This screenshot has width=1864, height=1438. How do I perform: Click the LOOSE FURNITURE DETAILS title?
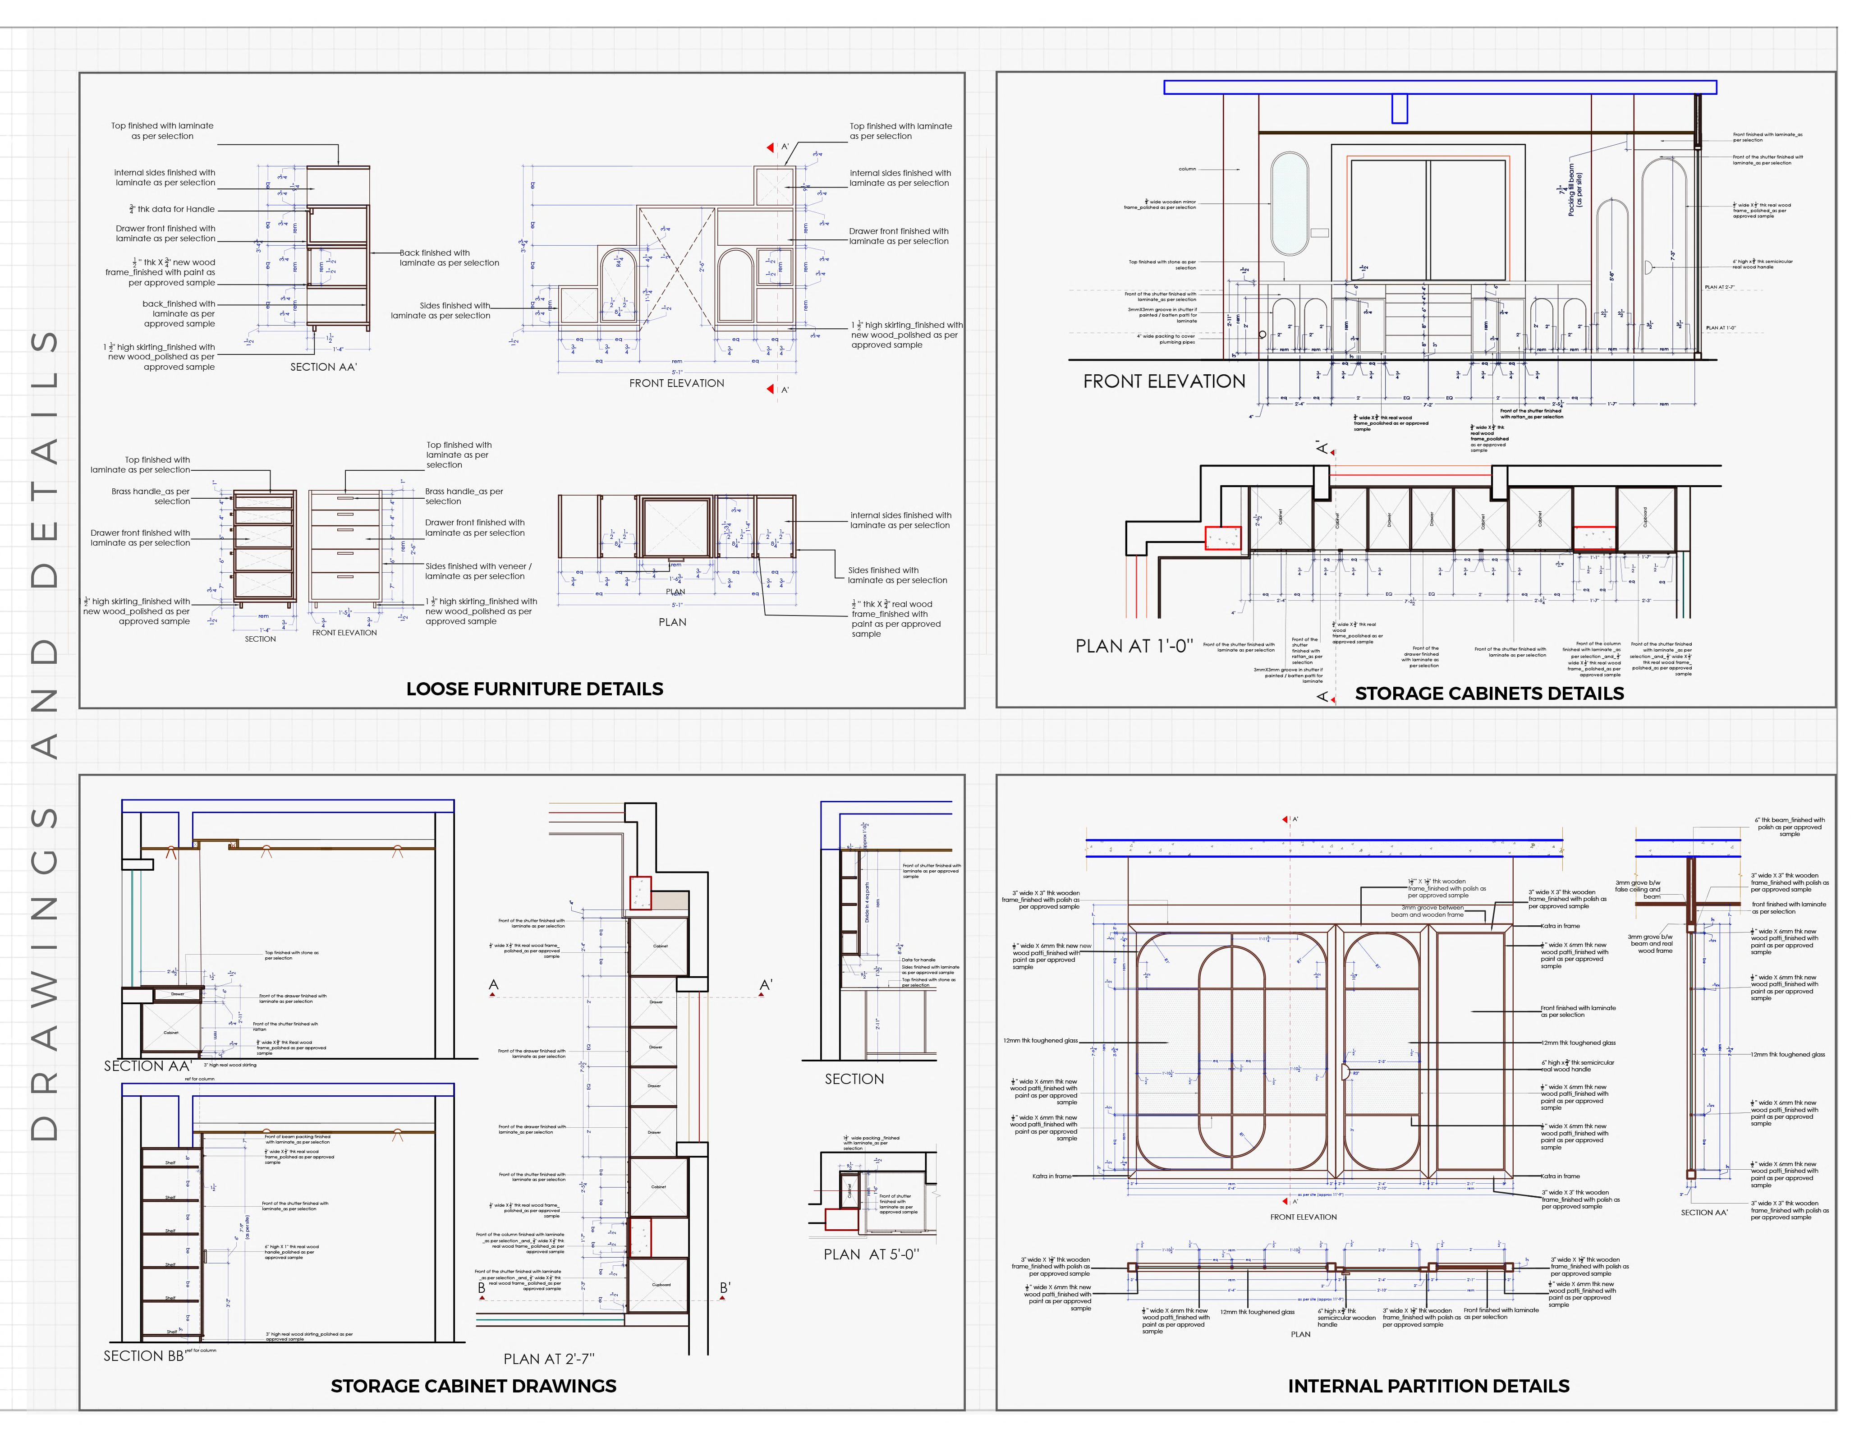click(x=534, y=689)
